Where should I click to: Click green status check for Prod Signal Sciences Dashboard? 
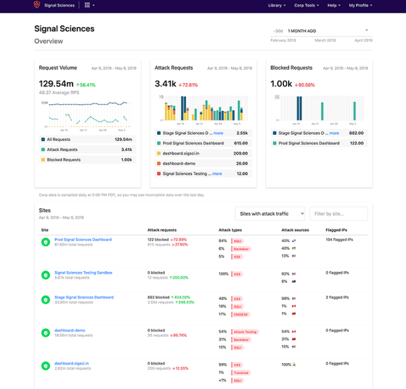point(45,242)
